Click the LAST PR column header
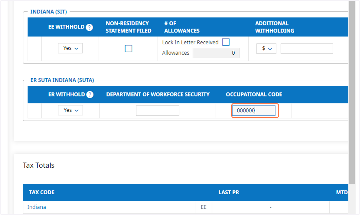This screenshot has width=360, height=215. (x=229, y=192)
